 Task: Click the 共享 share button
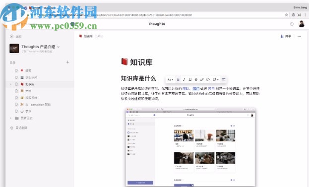click(286, 36)
